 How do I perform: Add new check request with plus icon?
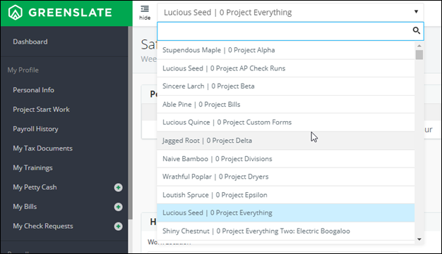(118, 226)
